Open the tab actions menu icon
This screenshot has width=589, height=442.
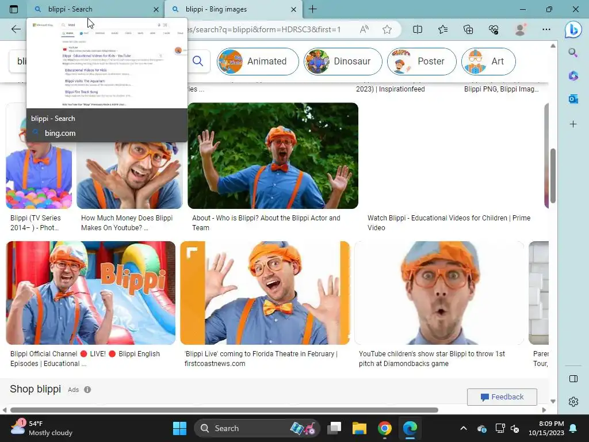pyautogui.click(x=14, y=9)
